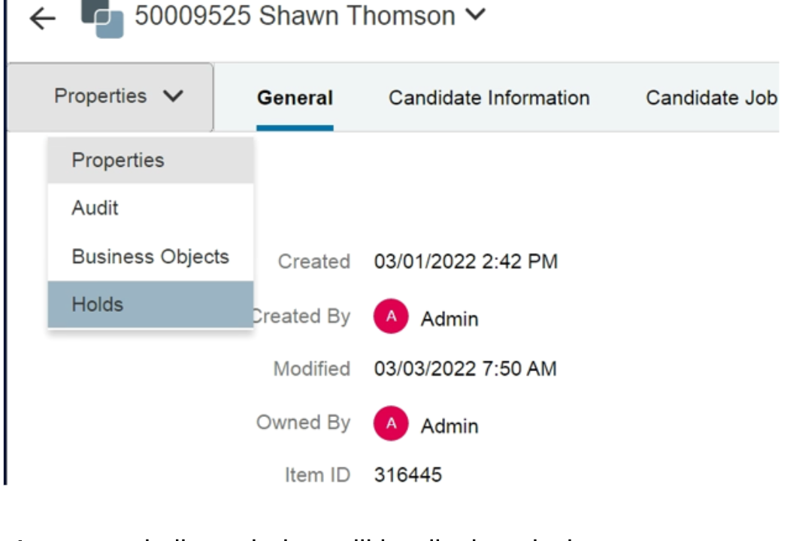The image size is (790, 541).
Task: Click the 50009525 Shawn Thomson title text
Action: pyautogui.click(x=295, y=17)
